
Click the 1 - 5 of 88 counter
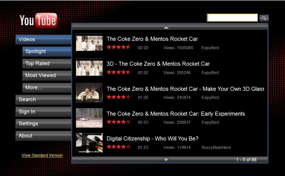coord(246,160)
